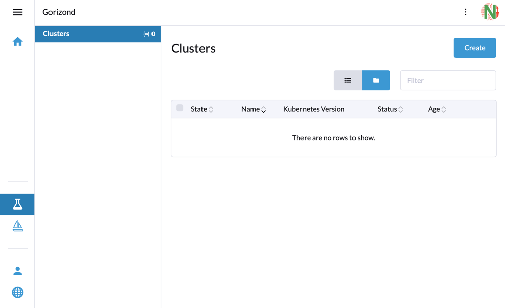Screen dimensions: 505x308
Task: Open the sailboat icon in sidebar
Action: pyautogui.click(x=17, y=226)
